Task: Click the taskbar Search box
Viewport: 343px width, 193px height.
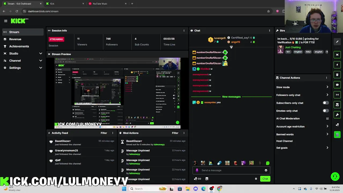Action: pyautogui.click(x=148, y=189)
